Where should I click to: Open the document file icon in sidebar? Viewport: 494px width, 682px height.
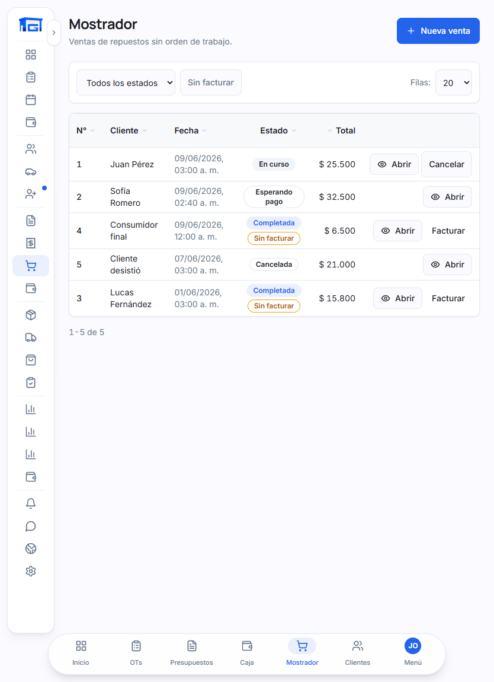31,221
